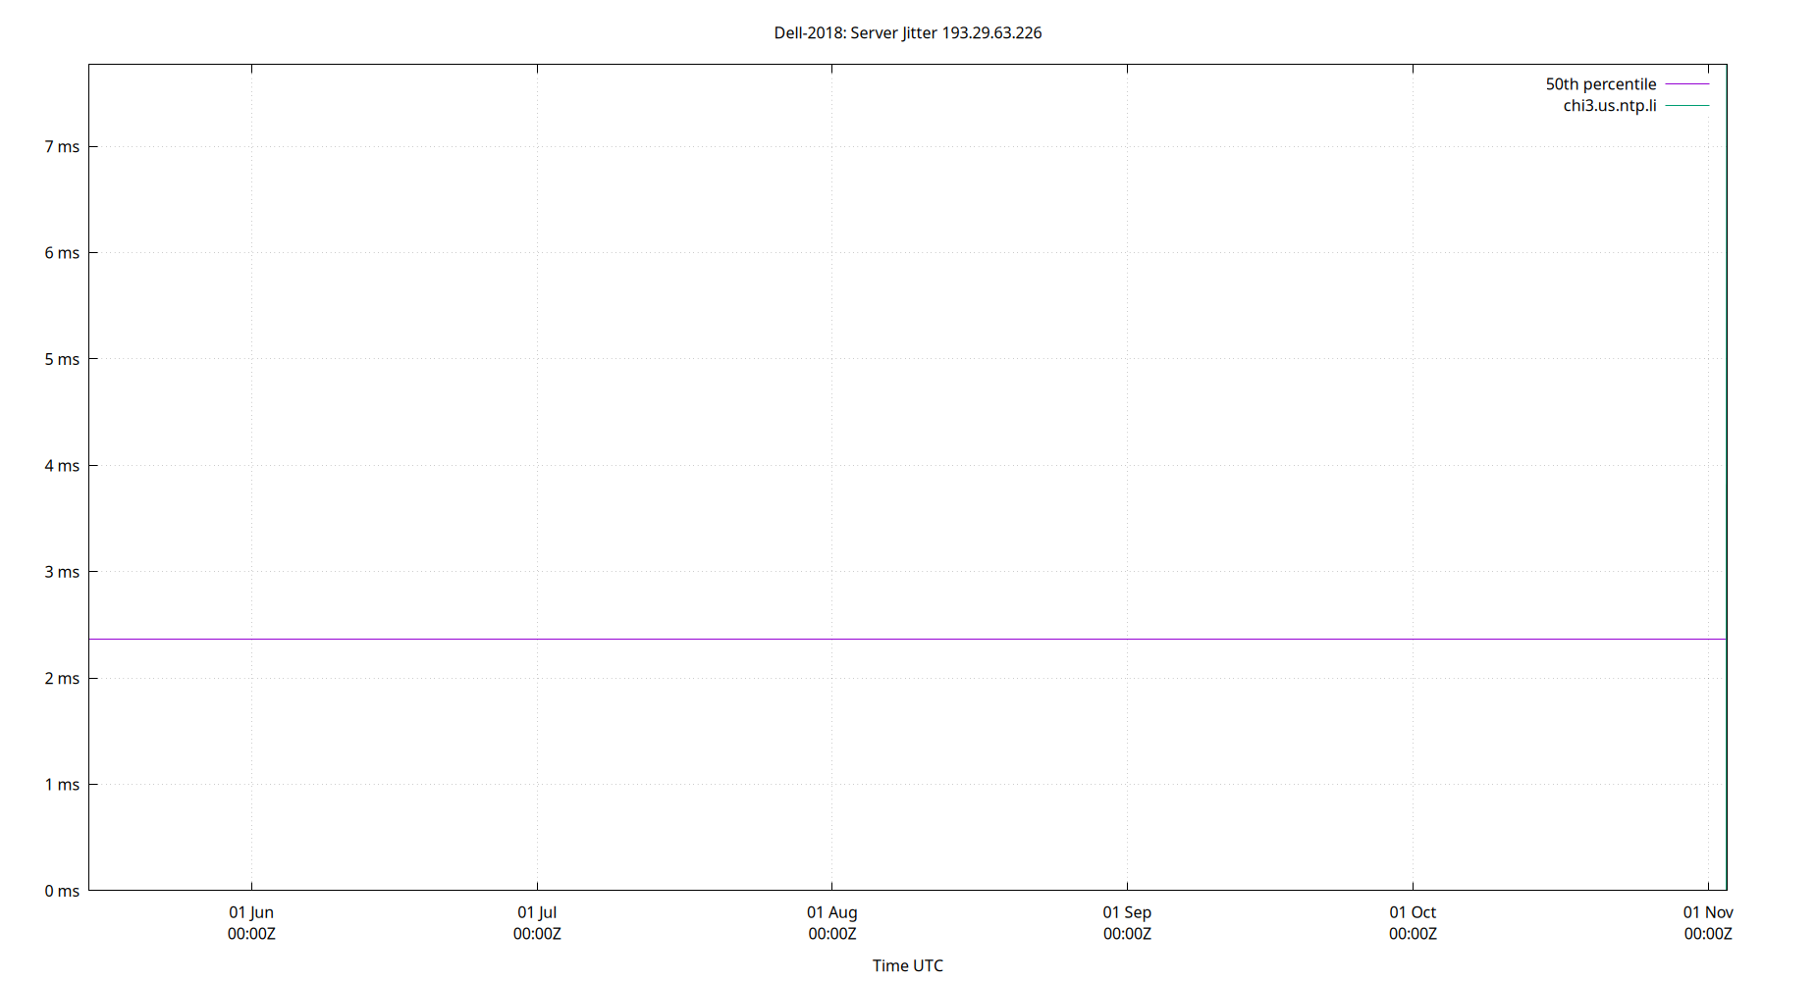
Task: Open the Time UTC axis label
Action: pyautogui.click(x=908, y=965)
